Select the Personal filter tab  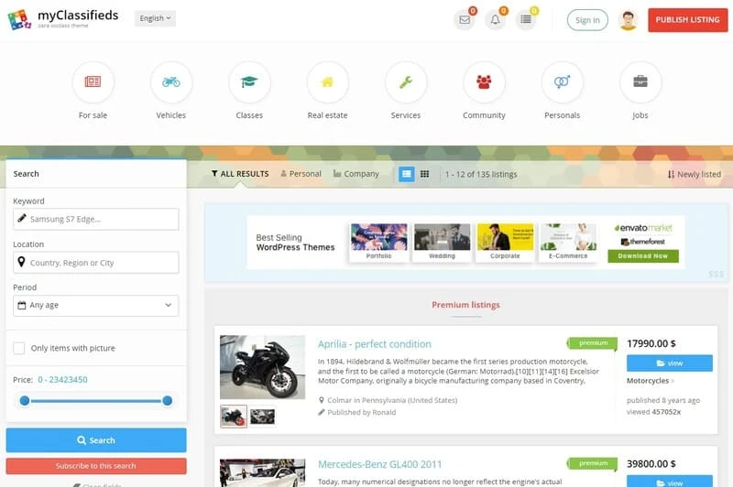[x=301, y=174]
